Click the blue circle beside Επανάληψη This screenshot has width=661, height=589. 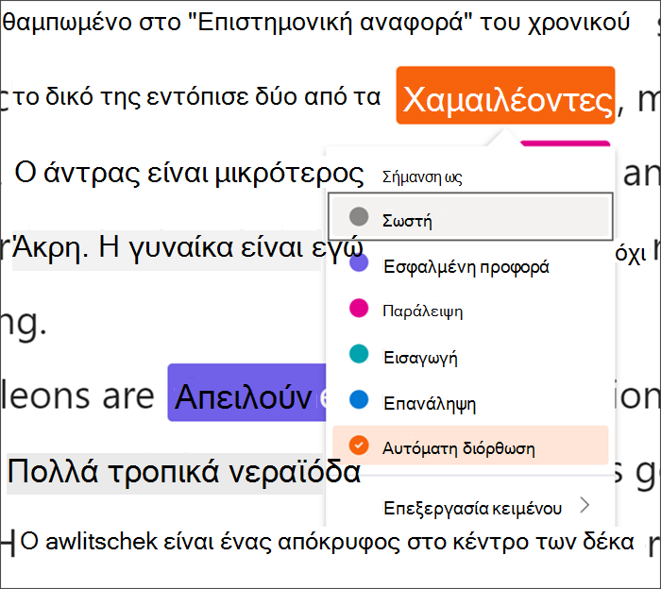[x=359, y=399]
